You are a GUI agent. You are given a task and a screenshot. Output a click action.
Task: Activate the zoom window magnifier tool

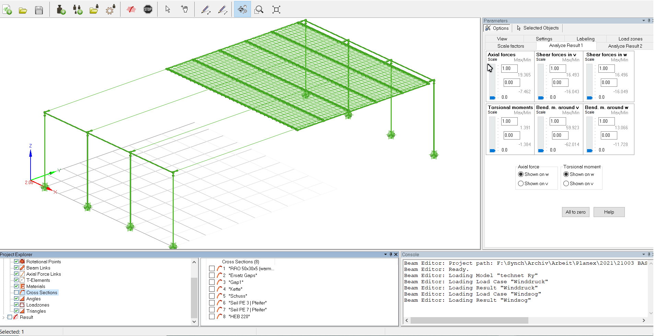[x=259, y=10]
